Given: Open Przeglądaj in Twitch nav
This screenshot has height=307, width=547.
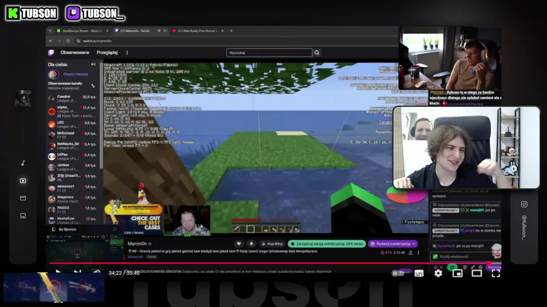Looking at the screenshot, I should pyautogui.click(x=107, y=52).
